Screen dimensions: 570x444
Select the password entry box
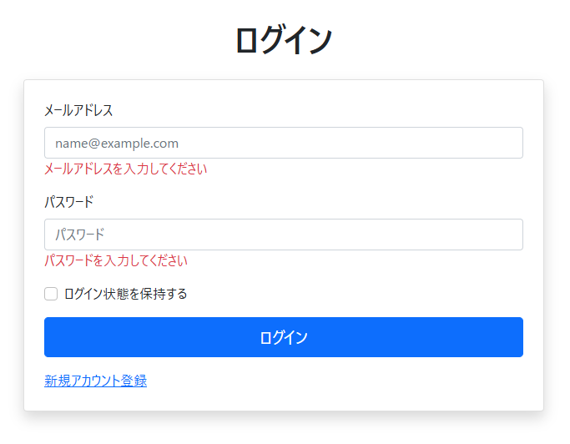pos(283,235)
